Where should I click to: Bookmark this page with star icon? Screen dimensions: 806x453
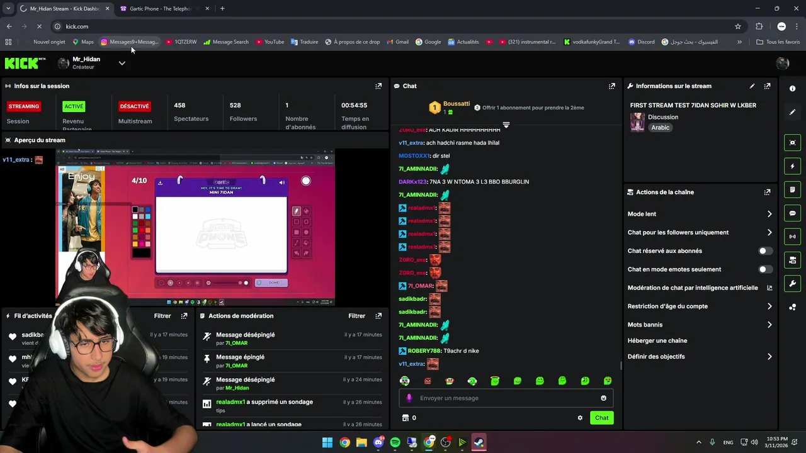(x=738, y=26)
